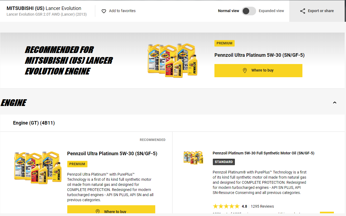Open the 1295 Reviews link

(x=262, y=207)
